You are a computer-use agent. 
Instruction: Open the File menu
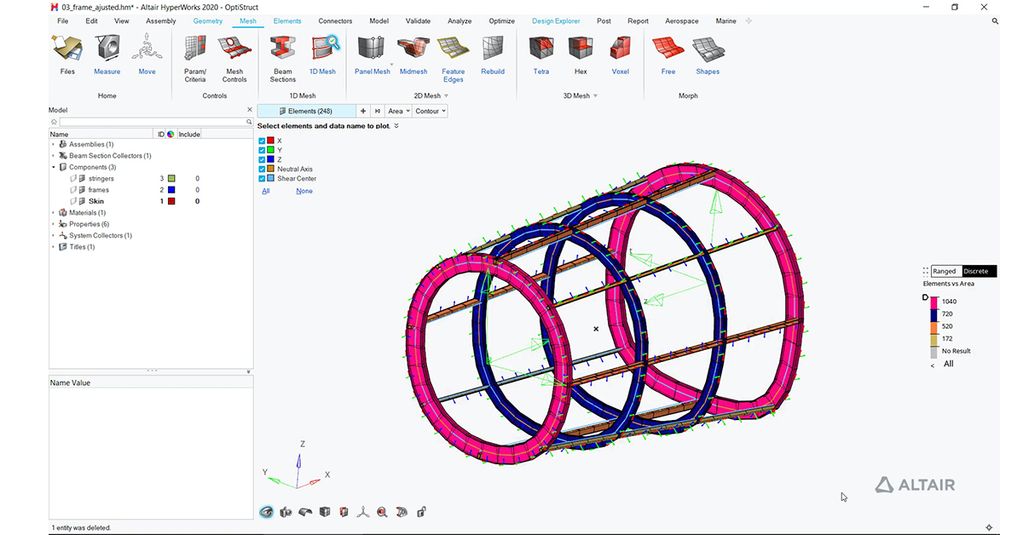pyautogui.click(x=63, y=21)
